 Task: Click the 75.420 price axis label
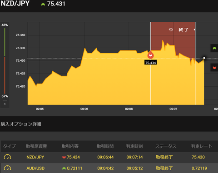click(x=20, y=86)
